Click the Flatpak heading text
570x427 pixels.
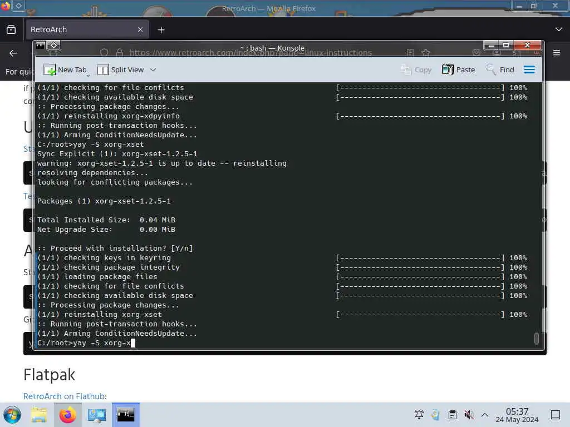[49, 375]
